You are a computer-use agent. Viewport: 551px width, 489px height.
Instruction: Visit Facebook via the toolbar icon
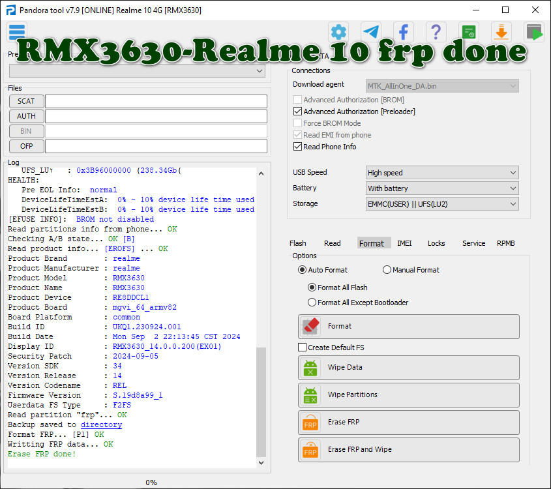pyautogui.click(x=403, y=31)
